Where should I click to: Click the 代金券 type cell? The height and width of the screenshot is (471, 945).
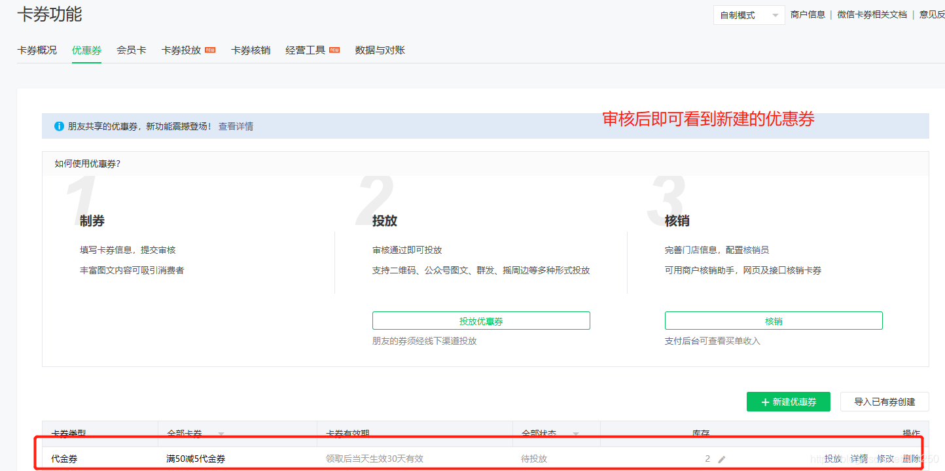(64, 459)
